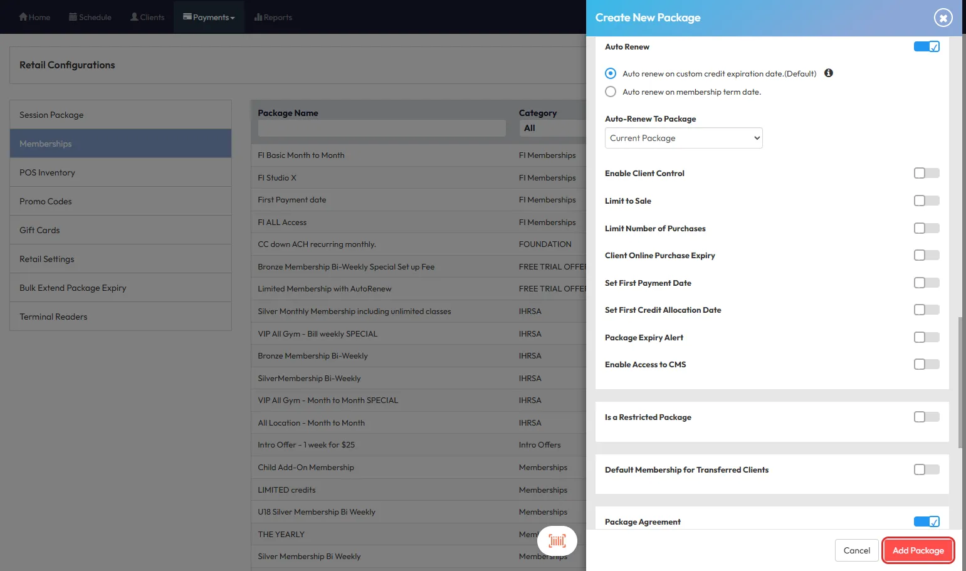This screenshot has width=966, height=571.
Task: Turn on Package Expiry Alert
Action: click(926, 337)
